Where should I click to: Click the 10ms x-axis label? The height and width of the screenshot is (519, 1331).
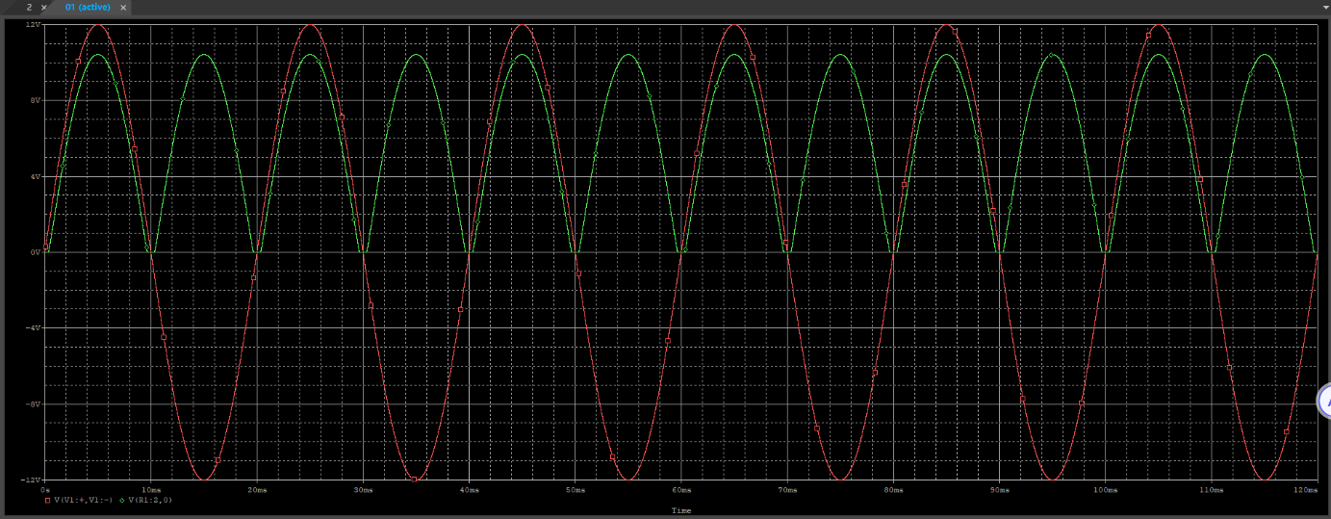click(x=151, y=490)
